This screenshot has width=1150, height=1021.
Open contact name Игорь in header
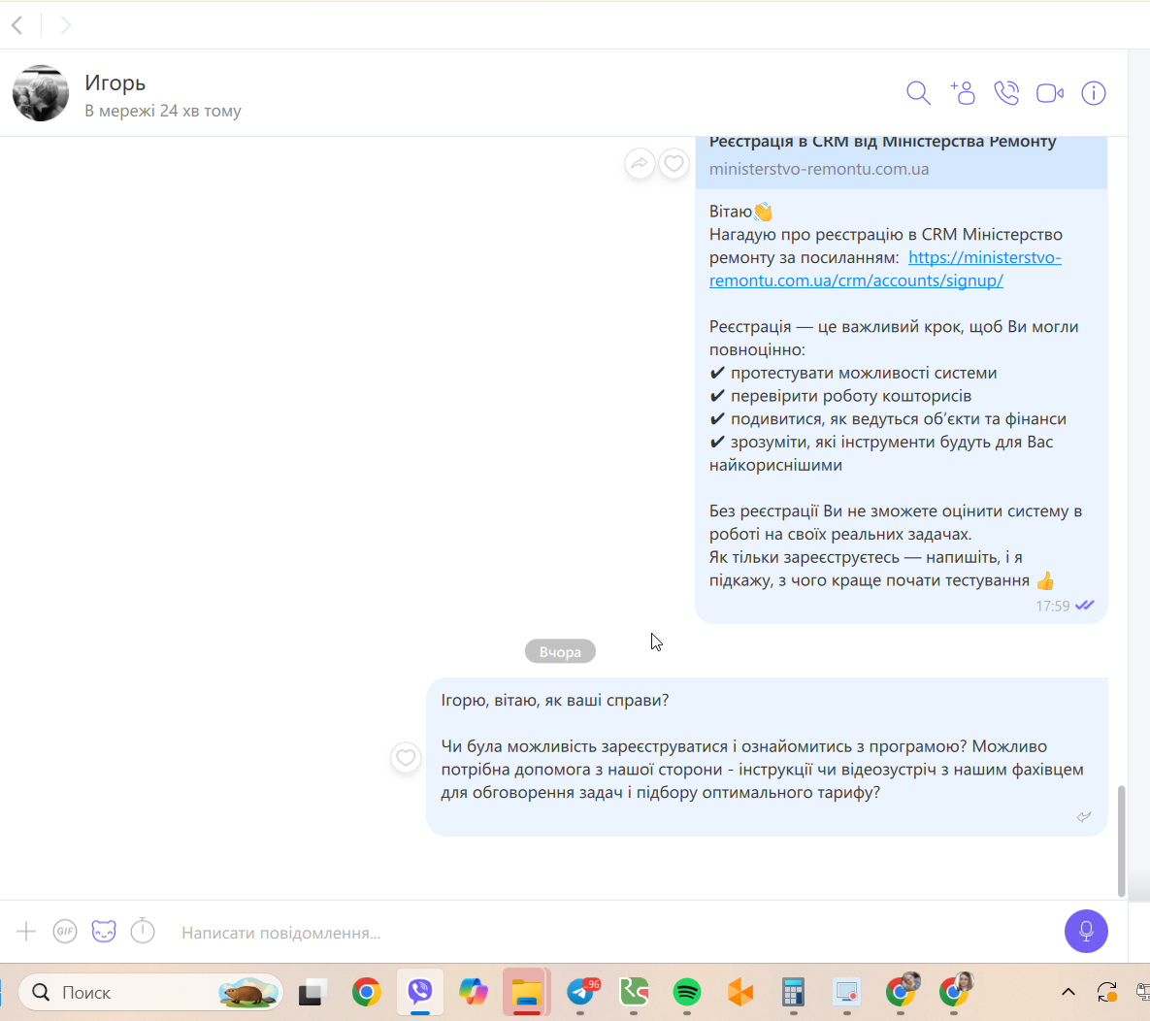[115, 82]
